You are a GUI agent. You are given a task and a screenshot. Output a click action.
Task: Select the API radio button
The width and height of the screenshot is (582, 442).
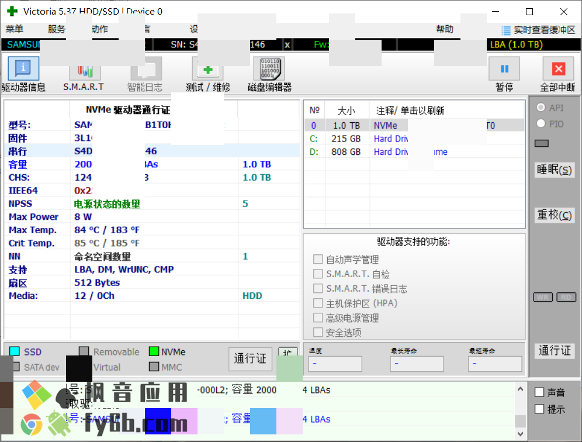(x=541, y=108)
